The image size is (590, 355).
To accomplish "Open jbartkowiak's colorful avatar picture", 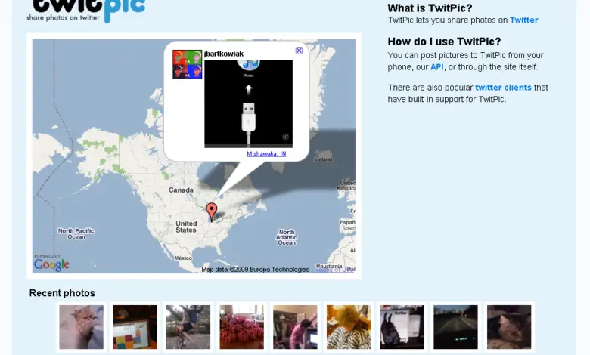I will click(188, 65).
